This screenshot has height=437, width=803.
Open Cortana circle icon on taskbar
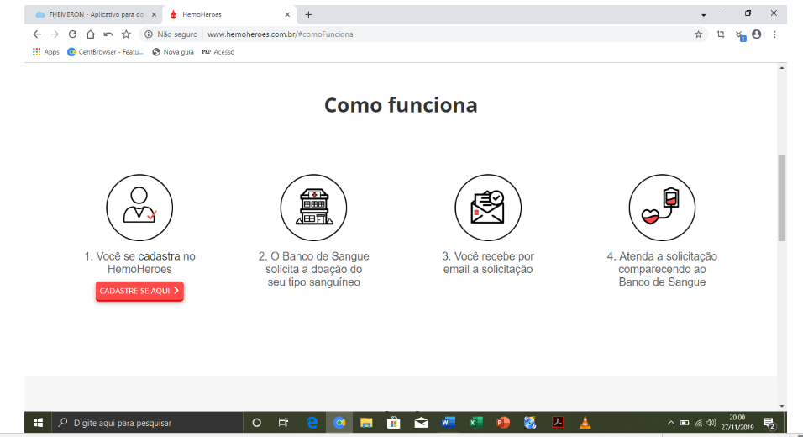tap(256, 423)
